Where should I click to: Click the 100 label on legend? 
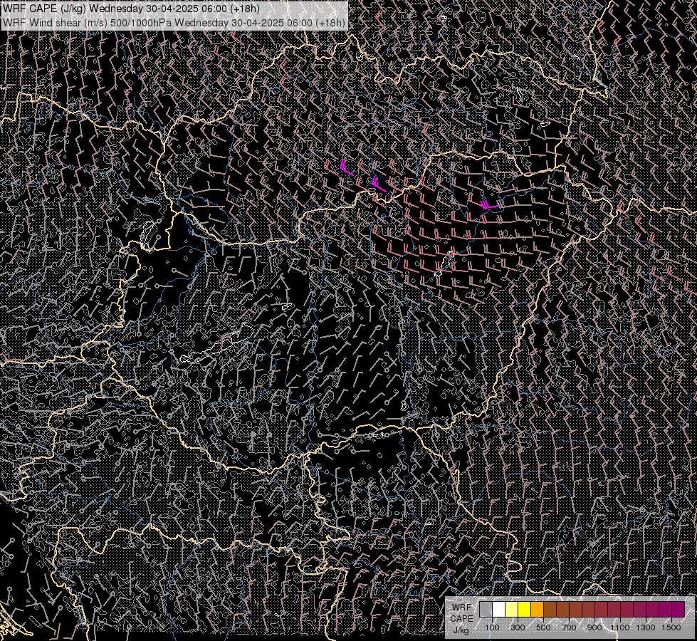coord(492,627)
